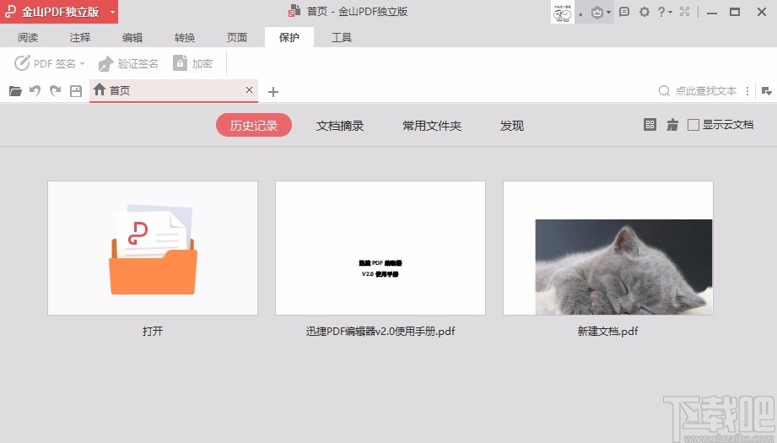The width and height of the screenshot is (777, 443).
Task: Open 迅捷PDF编辑器v2.0使用手册.pdf thumbnail
Action: pyautogui.click(x=380, y=248)
